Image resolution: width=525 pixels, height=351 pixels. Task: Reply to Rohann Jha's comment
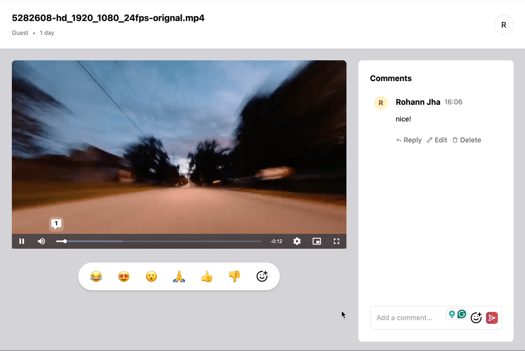[x=409, y=140]
